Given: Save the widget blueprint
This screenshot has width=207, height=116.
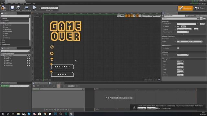Looking at the screenshot, I should coord(12,8).
